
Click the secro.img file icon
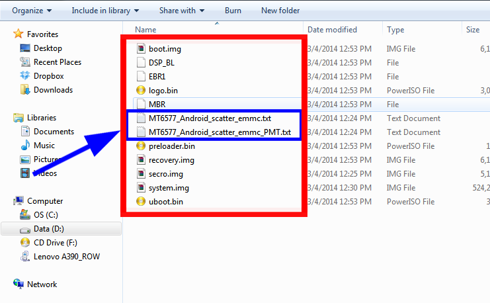(x=141, y=174)
